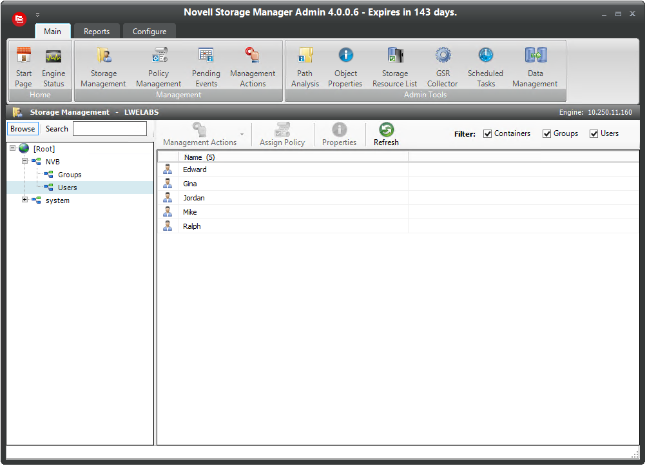Open Pending Events view
Viewport: 647px width, 466px height.
pos(206,66)
